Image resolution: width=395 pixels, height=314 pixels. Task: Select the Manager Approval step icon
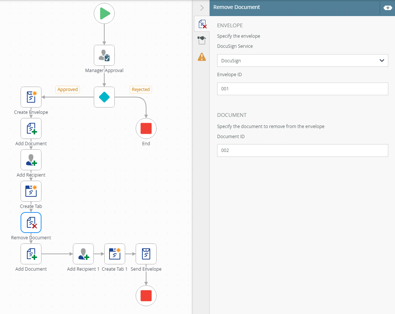coord(104,55)
